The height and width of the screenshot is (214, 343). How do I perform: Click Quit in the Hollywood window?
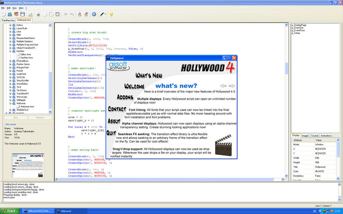111,133
